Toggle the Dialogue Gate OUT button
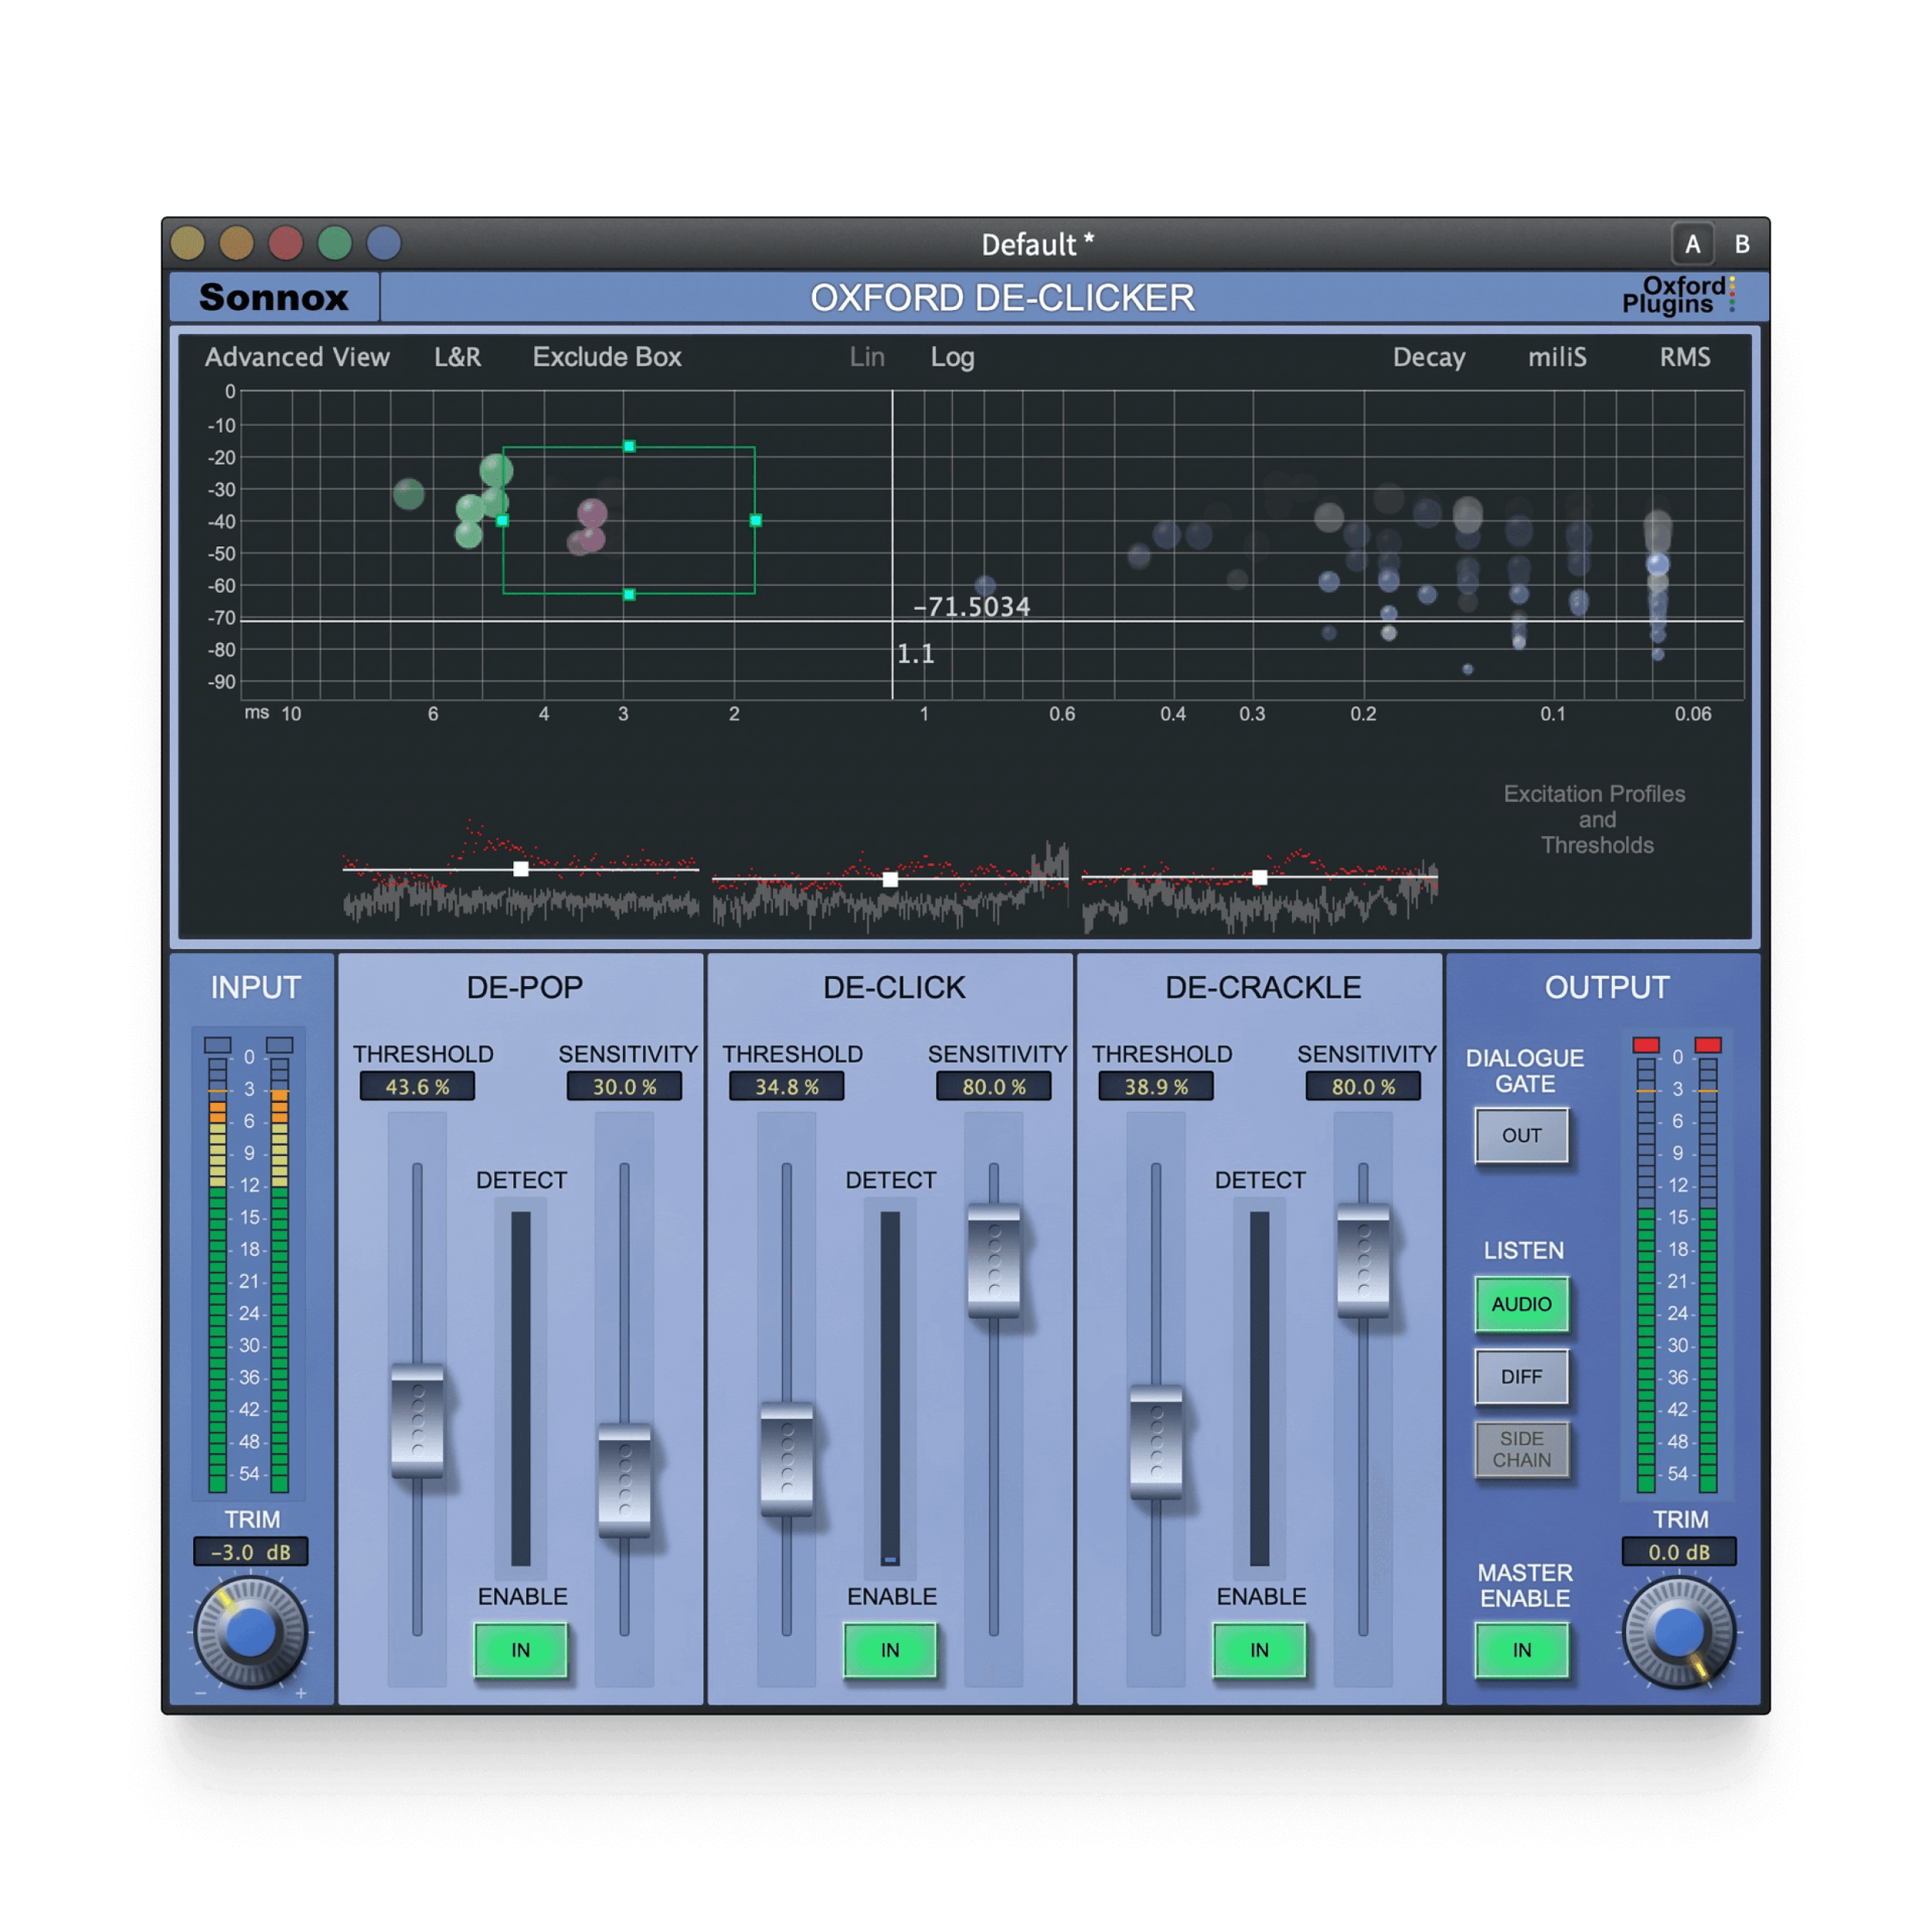This screenshot has width=1932, height=1932. coord(1521,1135)
